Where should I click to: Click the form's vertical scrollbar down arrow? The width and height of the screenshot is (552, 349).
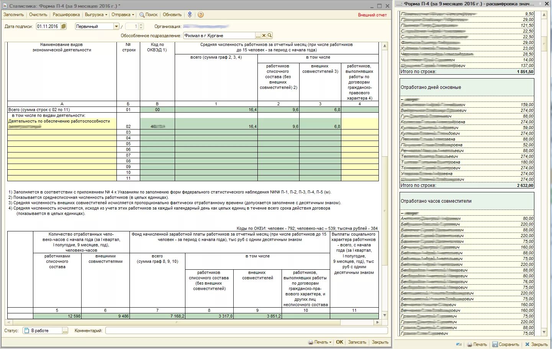pos(385,315)
